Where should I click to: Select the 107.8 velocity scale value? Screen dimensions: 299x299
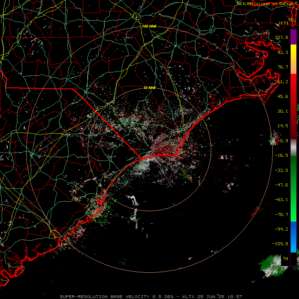point(281,37)
